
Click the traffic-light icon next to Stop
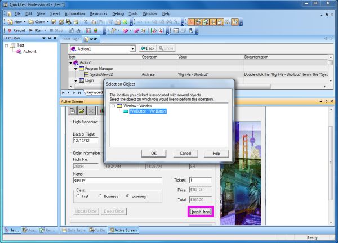click(96, 30)
